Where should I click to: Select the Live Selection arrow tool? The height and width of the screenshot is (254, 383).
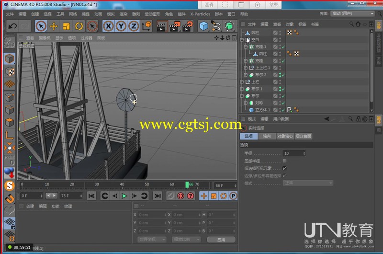pyautogui.click(x=41, y=26)
